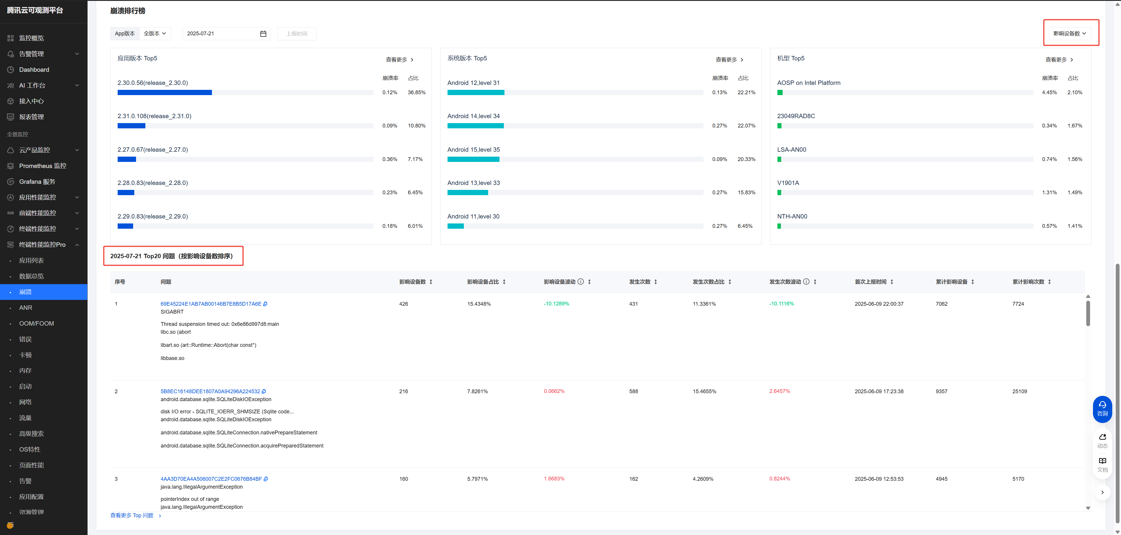Screen dimensions: 1121x535
Task: Click info icon next to 发生次数波动
Action: (806, 282)
